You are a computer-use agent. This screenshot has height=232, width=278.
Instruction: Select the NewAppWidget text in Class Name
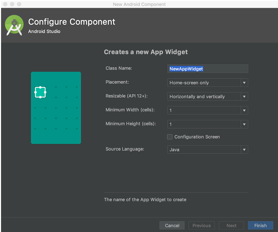click(x=186, y=69)
